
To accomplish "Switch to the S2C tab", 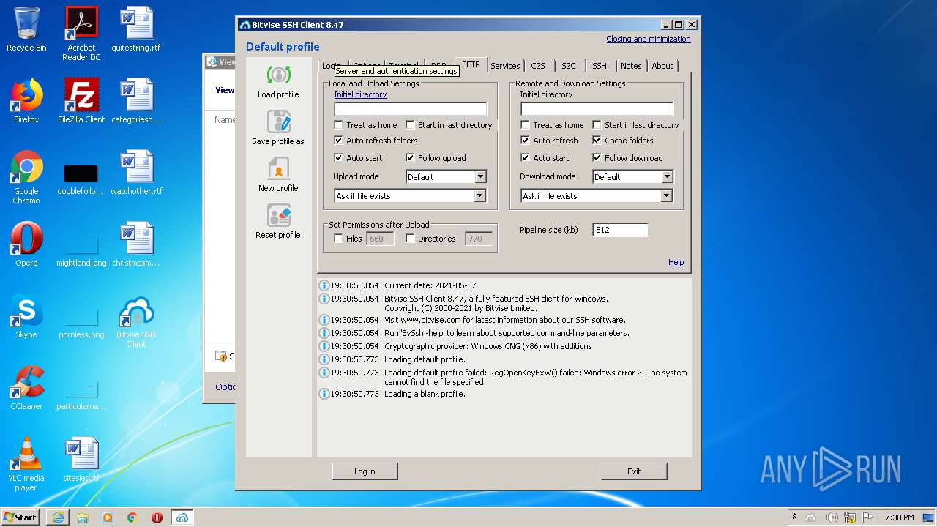I will (x=569, y=66).
